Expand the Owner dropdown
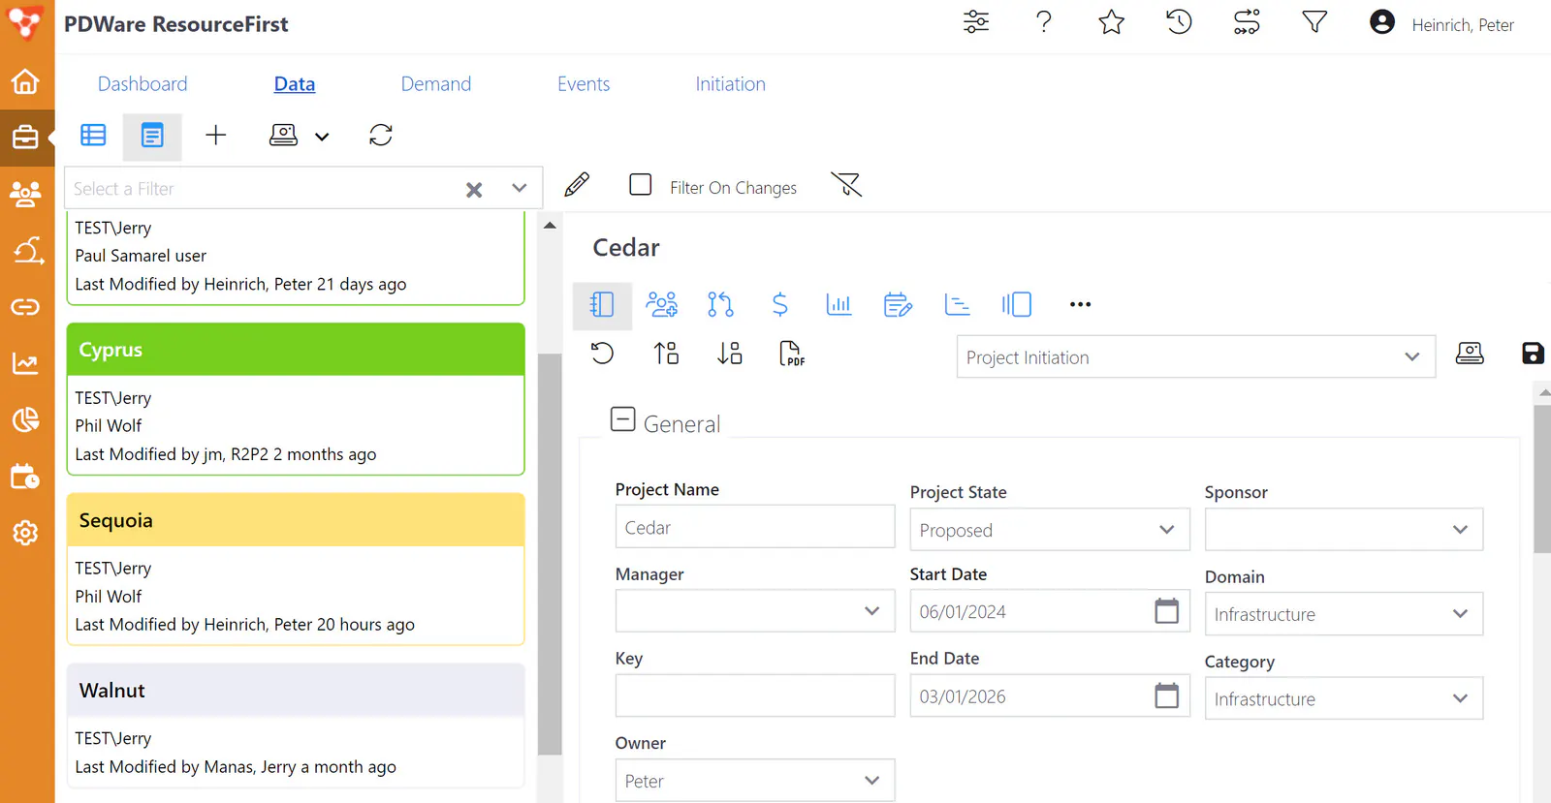Screen dimensions: 1551x803 tap(754, 781)
